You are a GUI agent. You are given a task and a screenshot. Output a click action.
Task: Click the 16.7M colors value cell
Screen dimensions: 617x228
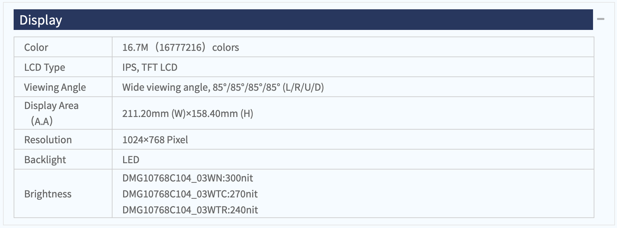tap(353, 47)
